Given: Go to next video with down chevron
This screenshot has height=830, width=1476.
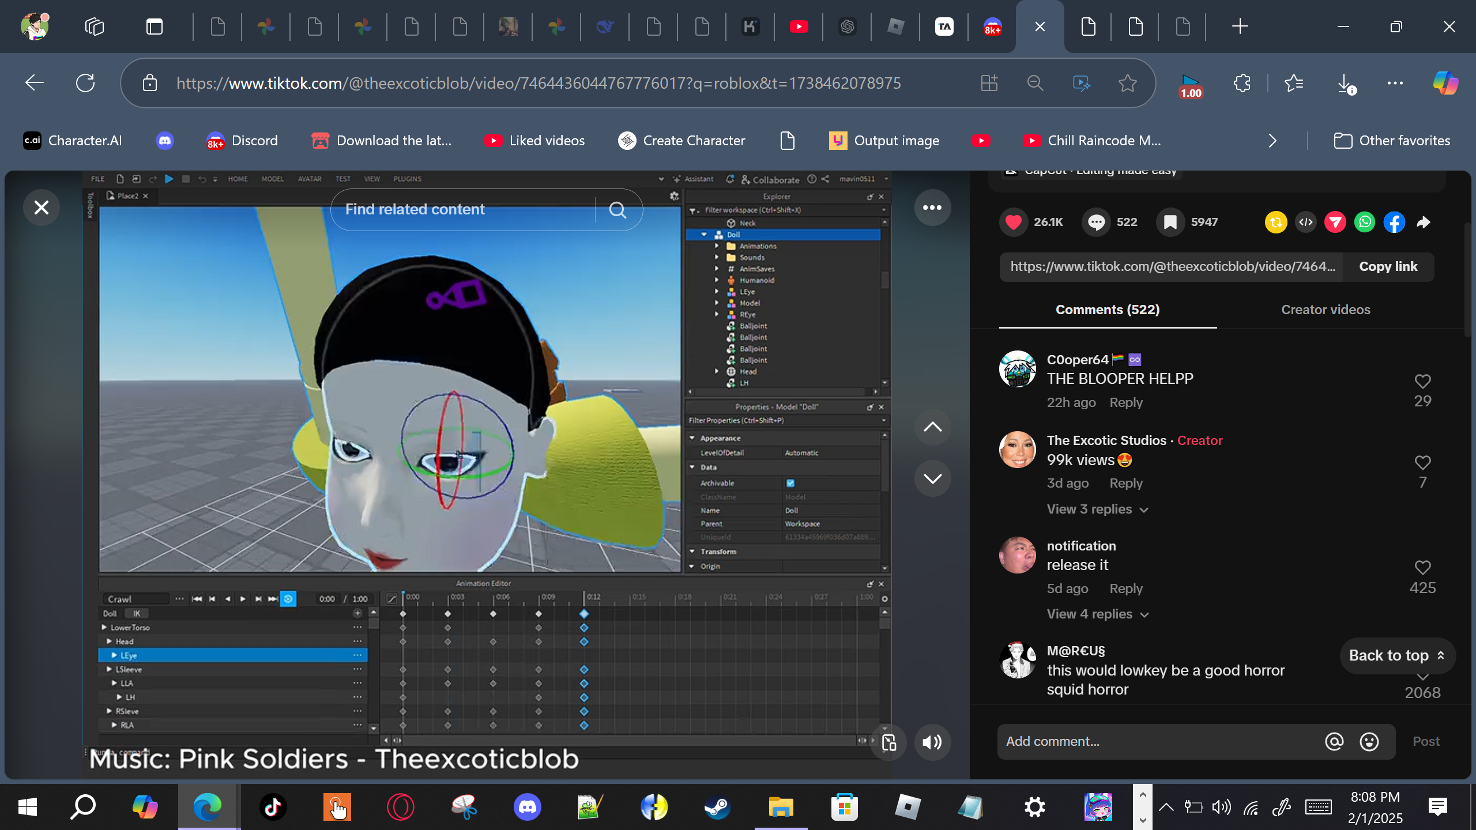Looking at the screenshot, I should pos(932,478).
